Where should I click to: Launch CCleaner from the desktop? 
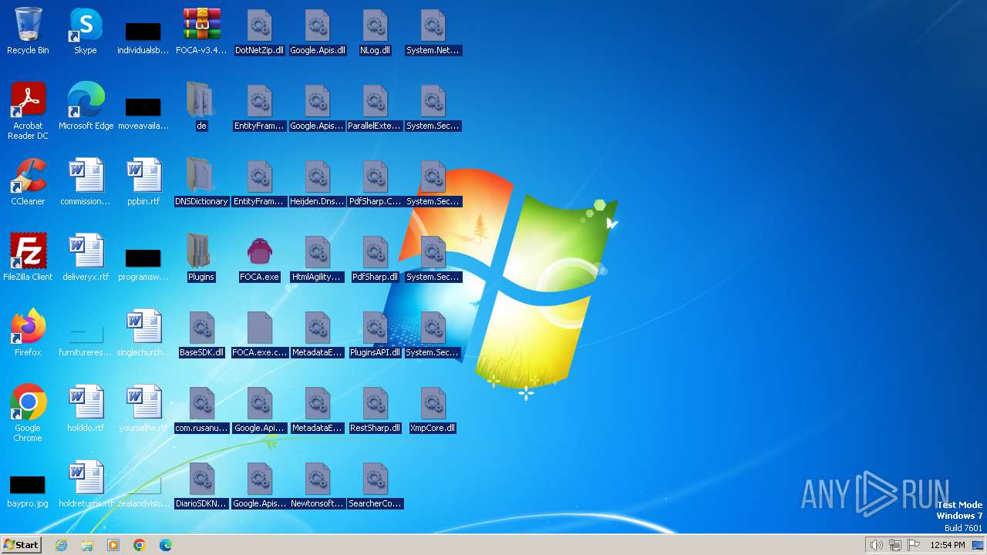(28, 182)
